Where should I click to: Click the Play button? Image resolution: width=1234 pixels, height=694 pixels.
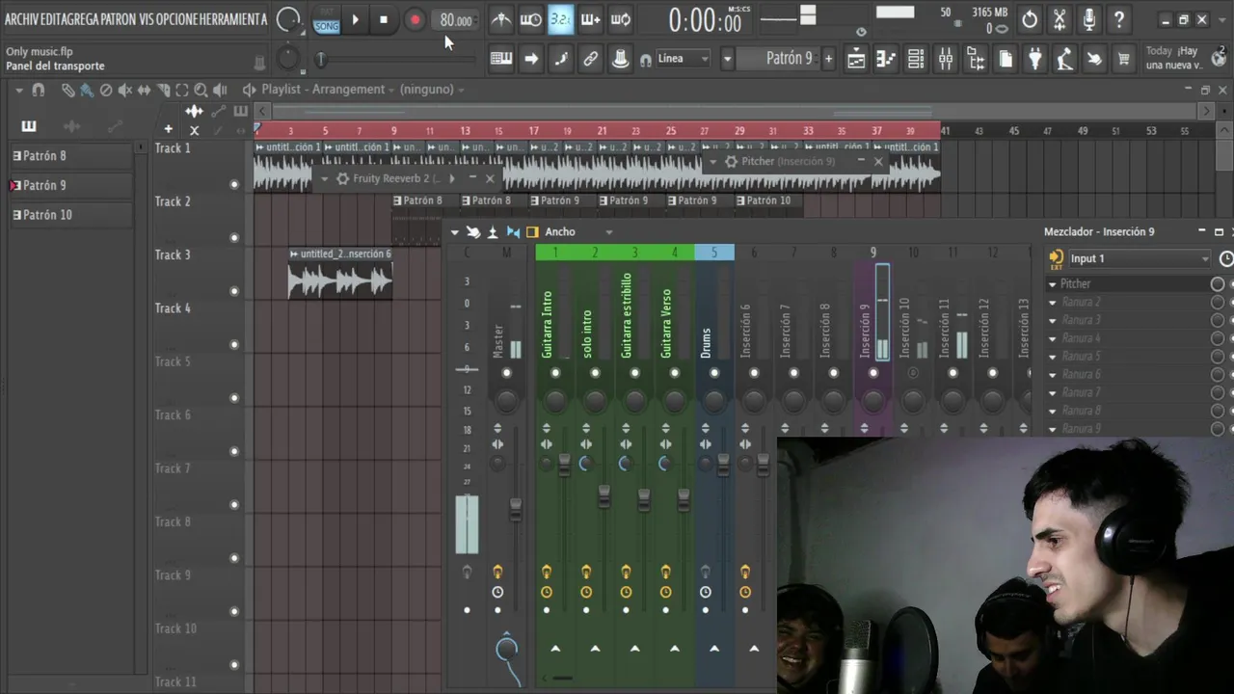tap(355, 19)
